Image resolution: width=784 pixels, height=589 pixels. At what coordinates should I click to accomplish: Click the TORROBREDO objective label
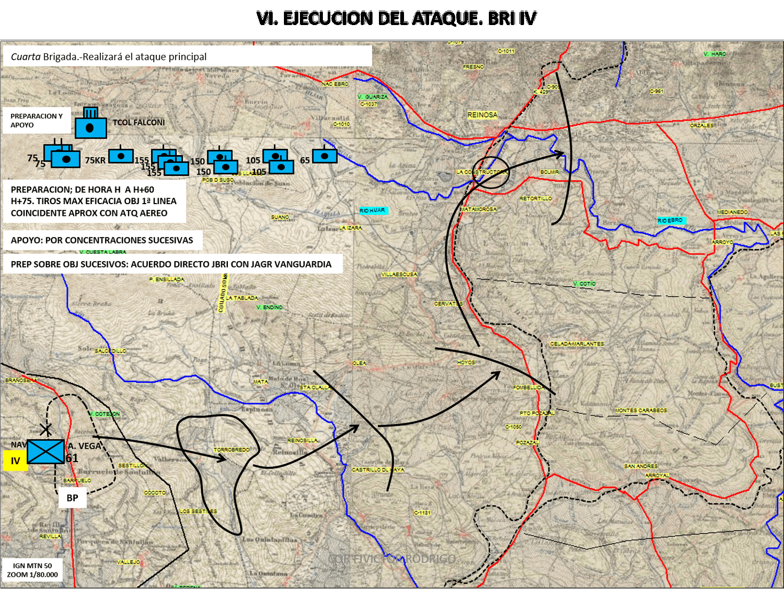pyautogui.click(x=232, y=450)
